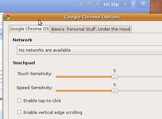162x119 pixels.
Task: Click the Speed Sensitivity slider handle
Action: click(115, 91)
